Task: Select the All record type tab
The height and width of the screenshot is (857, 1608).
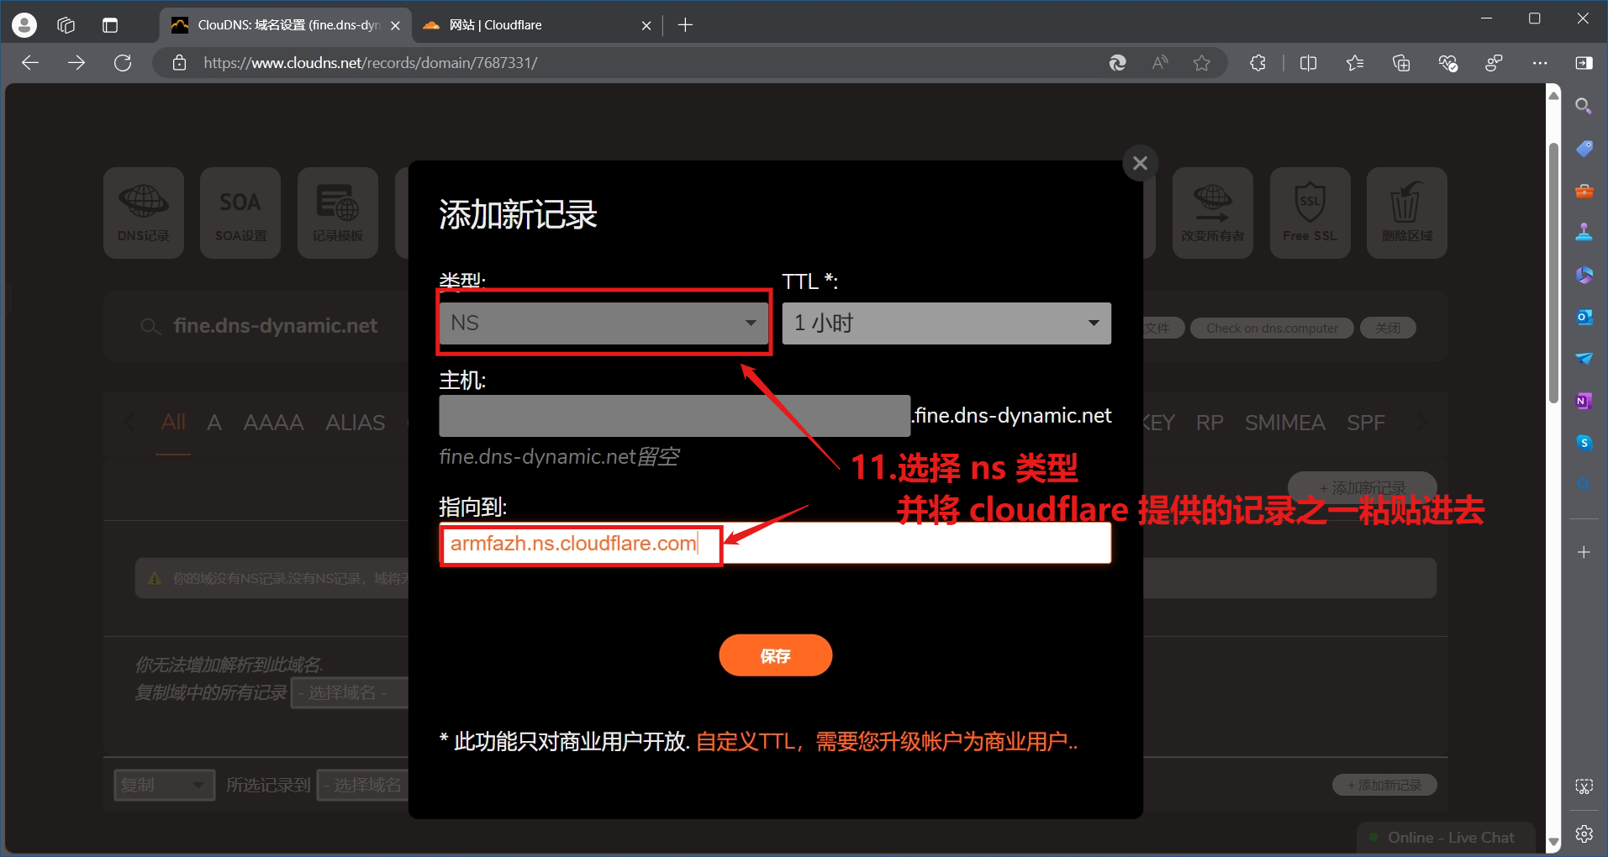Action: (x=173, y=422)
